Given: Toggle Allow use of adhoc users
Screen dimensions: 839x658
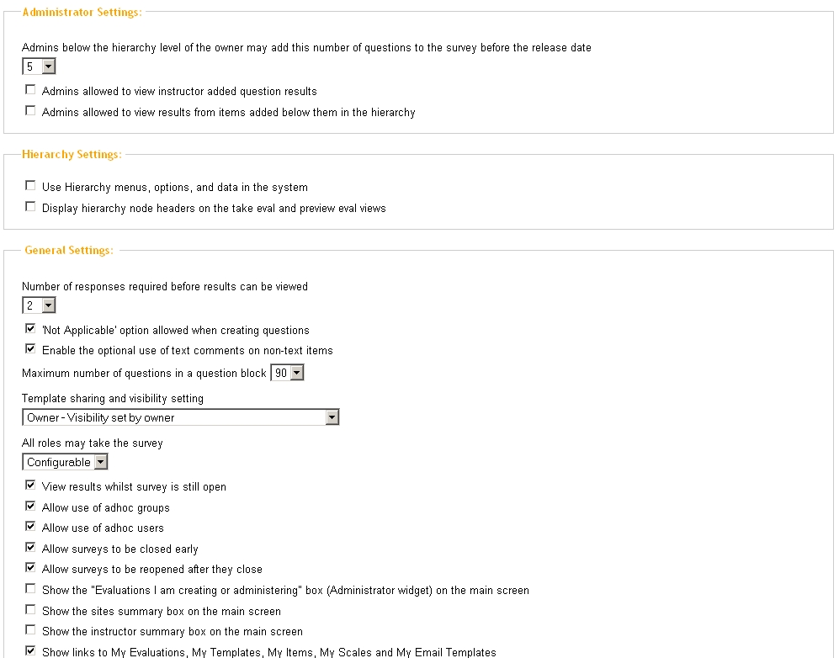Looking at the screenshot, I should click(31, 527).
